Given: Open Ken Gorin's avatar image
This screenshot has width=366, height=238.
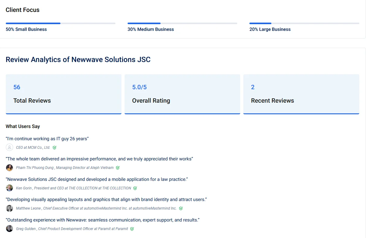Looking at the screenshot, I should (x=9, y=188).
